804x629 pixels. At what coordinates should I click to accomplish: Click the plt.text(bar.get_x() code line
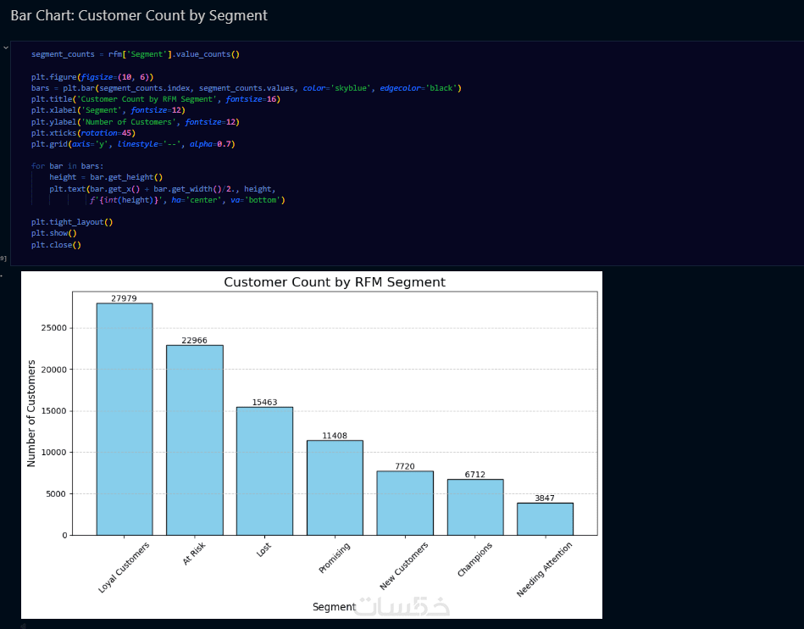(163, 189)
